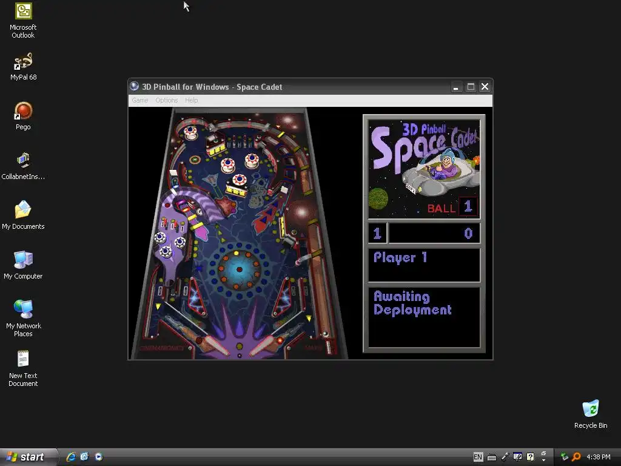
Task: Click the 'Awaiting Deployment' message panel
Action: coord(424,317)
